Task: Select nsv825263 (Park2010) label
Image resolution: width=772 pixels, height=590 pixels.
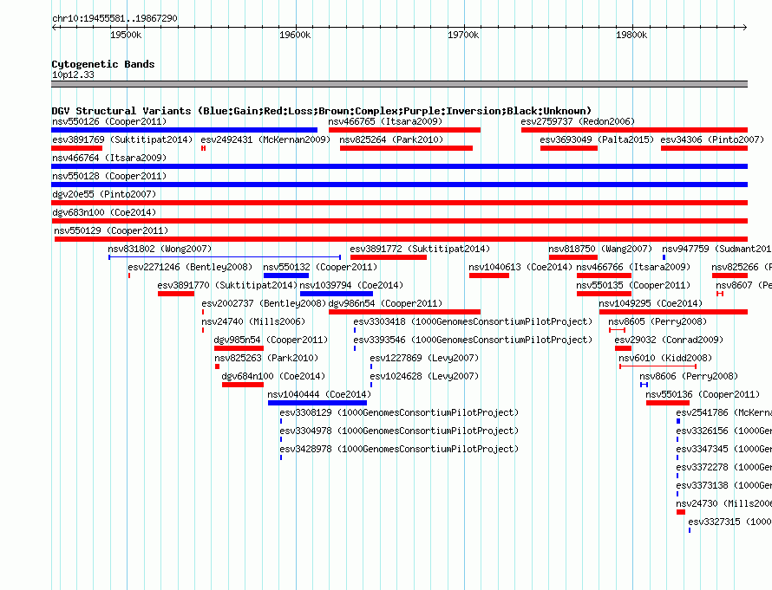Action: [x=266, y=358]
